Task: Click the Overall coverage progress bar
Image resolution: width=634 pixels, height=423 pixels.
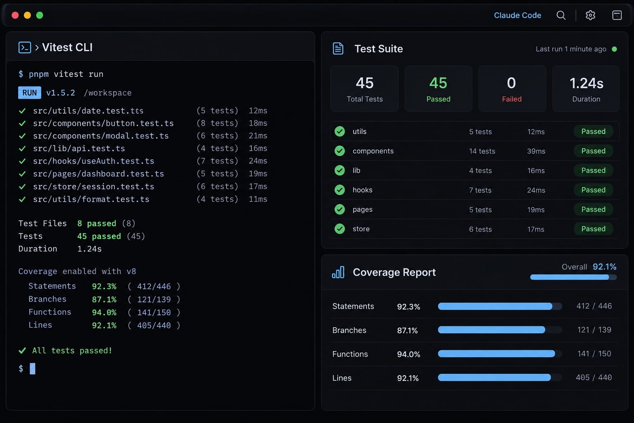Action: click(573, 277)
